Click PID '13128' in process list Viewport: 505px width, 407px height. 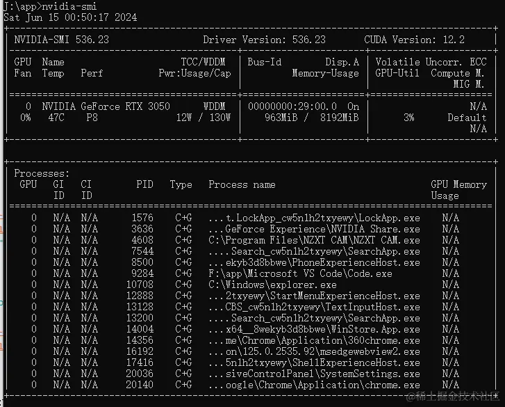(140, 307)
